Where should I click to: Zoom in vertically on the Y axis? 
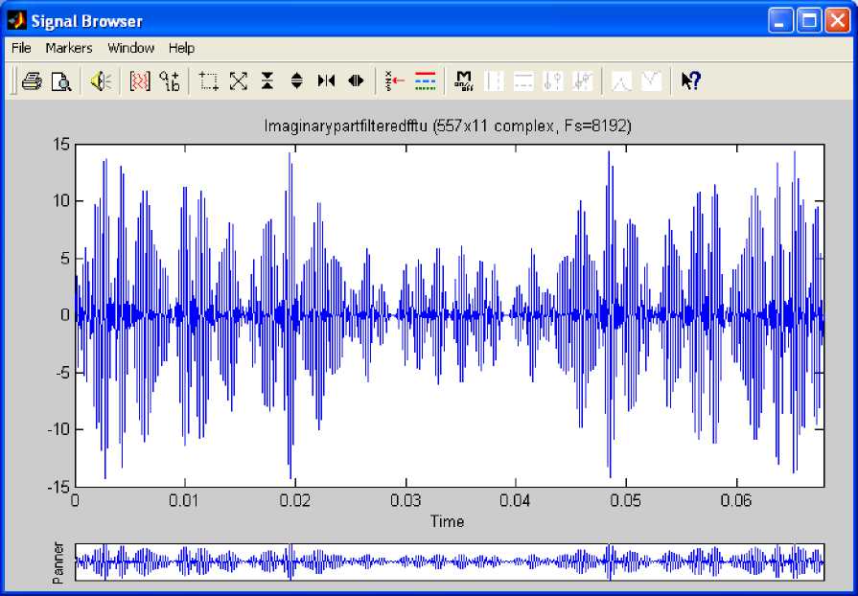[267, 81]
